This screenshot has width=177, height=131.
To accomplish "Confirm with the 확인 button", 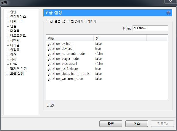I will [x=111, y=124].
